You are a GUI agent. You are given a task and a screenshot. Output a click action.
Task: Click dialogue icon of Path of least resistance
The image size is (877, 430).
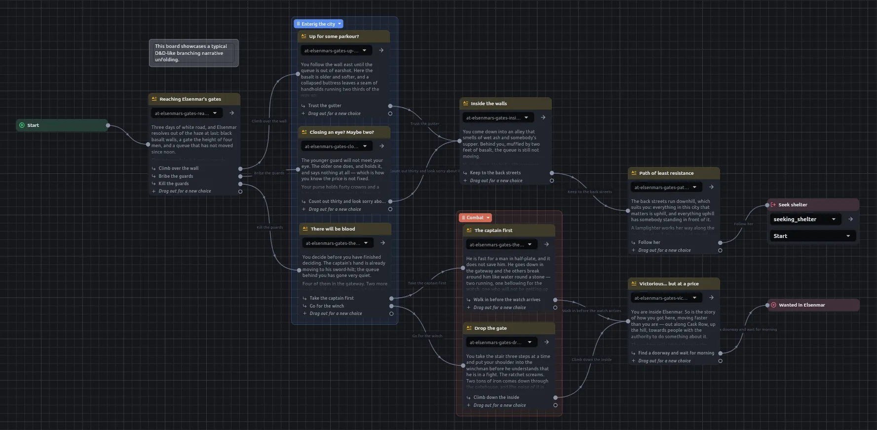click(634, 173)
